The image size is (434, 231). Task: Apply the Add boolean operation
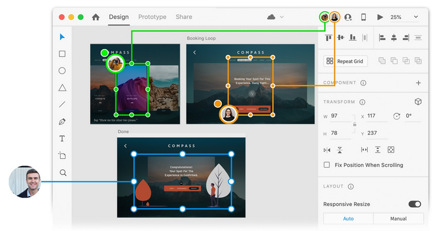point(382,60)
